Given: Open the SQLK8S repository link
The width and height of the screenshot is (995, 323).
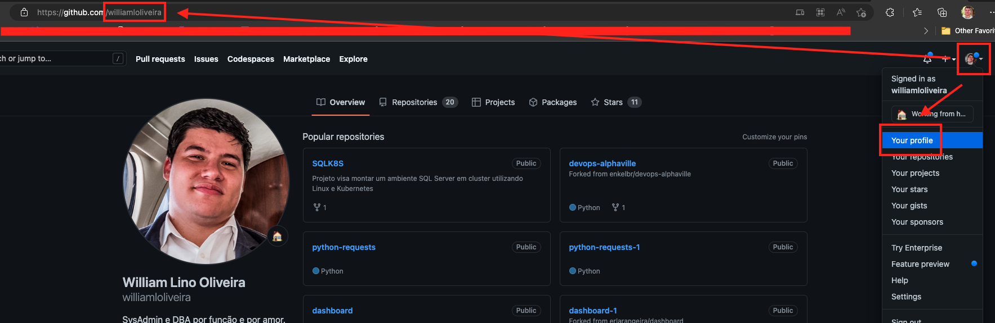Looking at the screenshot, I should (x=328, y=163).
